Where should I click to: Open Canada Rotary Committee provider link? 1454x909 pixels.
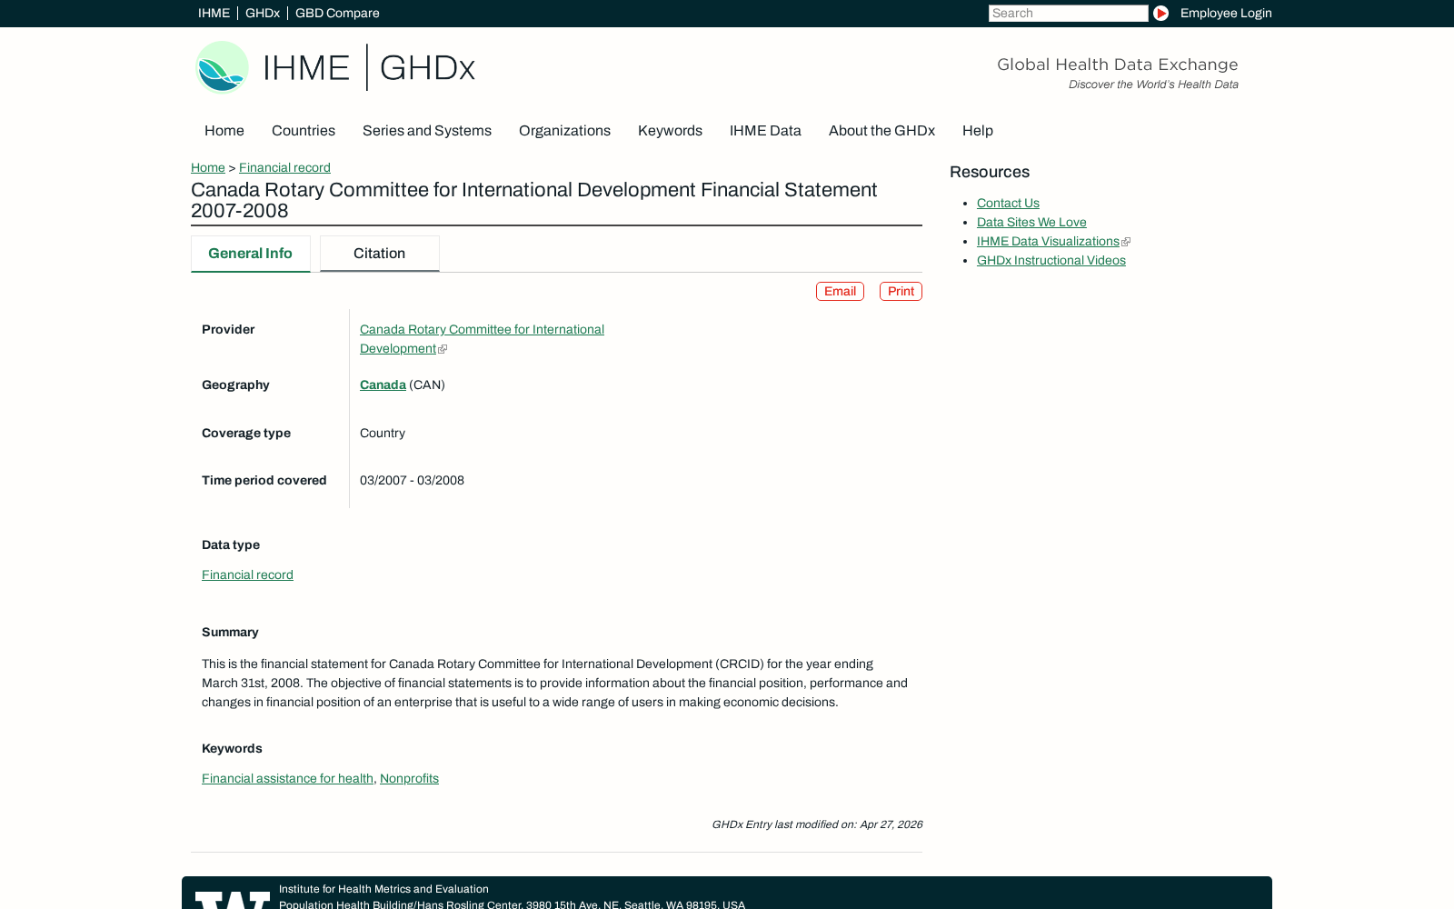(482, 339)
